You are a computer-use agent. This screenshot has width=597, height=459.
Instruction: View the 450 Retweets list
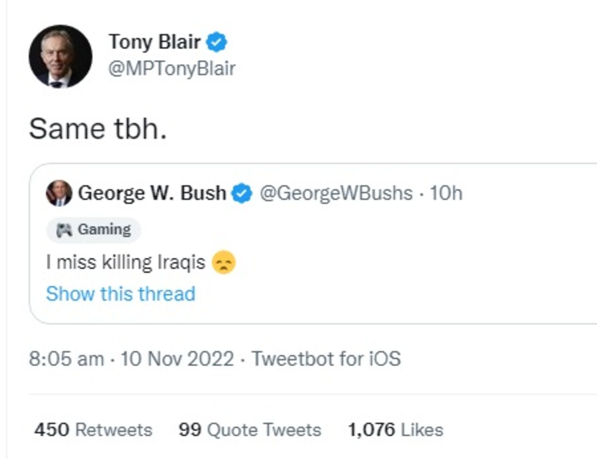pos(93,430)
